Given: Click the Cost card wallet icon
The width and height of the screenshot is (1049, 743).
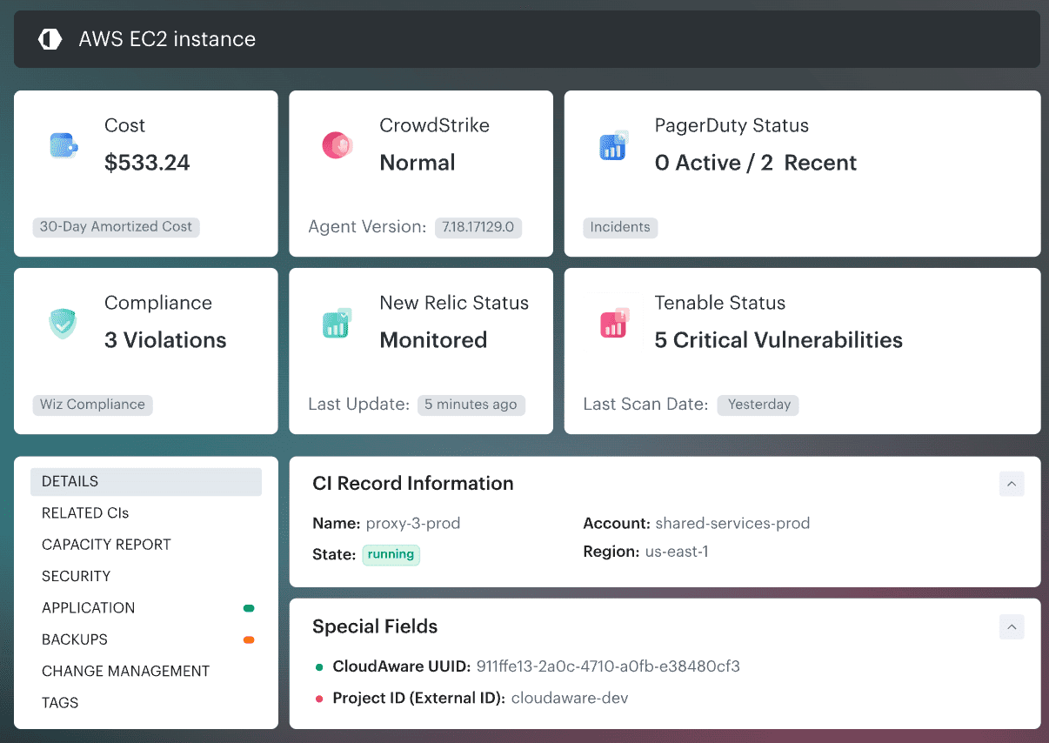Looking at the screenshot, I should (63, 146).
